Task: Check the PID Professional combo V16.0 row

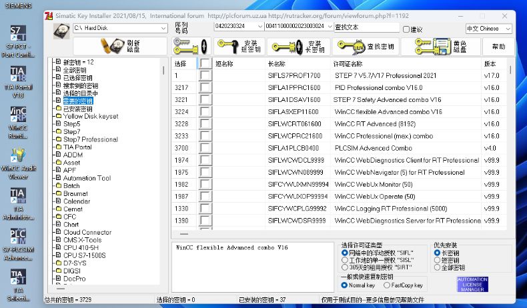Action: pyautogui.click(x=205, y=87)
